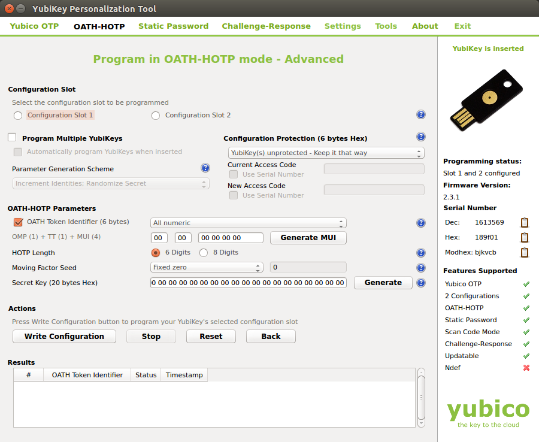Click the New Access Code field
Screen dimensions: 539x442
tap(374, 190)
